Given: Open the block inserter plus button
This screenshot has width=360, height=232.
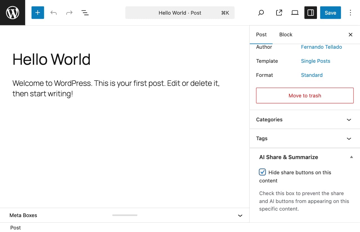Looking at the screenshot, I should [x=38, y=13].
